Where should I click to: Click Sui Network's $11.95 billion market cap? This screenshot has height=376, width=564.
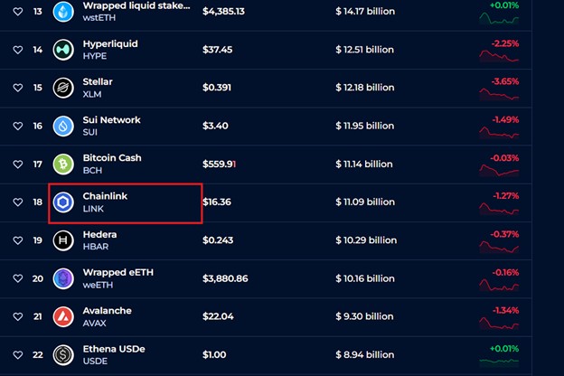click(365, 126)
